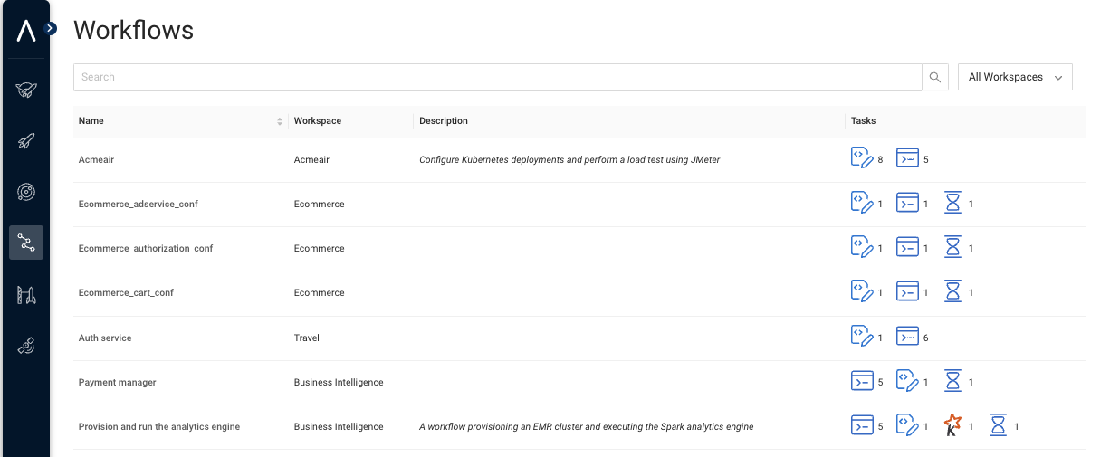The height and width of the screenshot is (457, 1110).
Task: Click the rocket icon in the sidebar
Action: [x=26, y=141]
